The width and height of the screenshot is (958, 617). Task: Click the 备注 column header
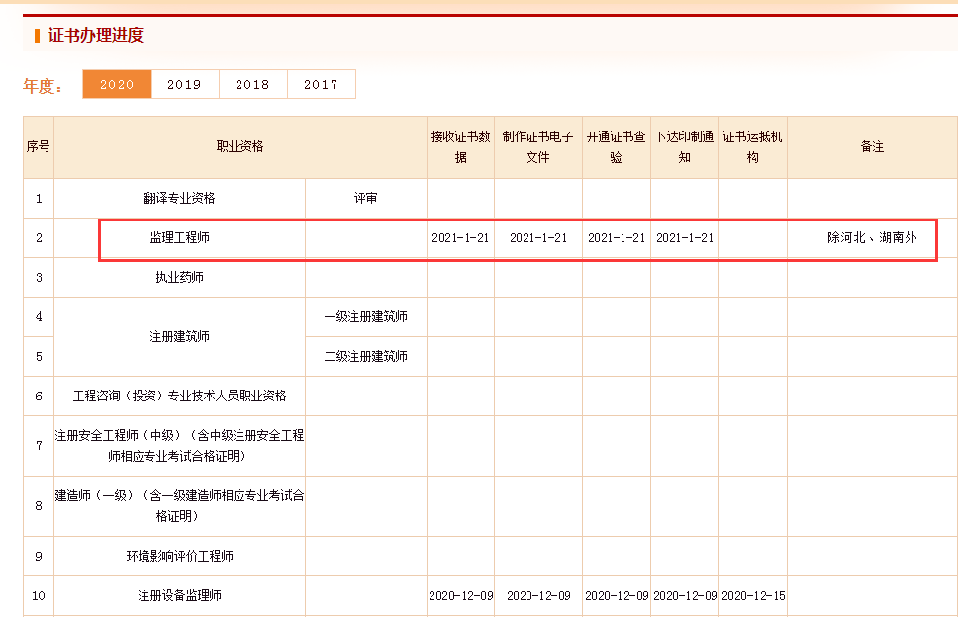pyautogui.click(x=872, y=146)
